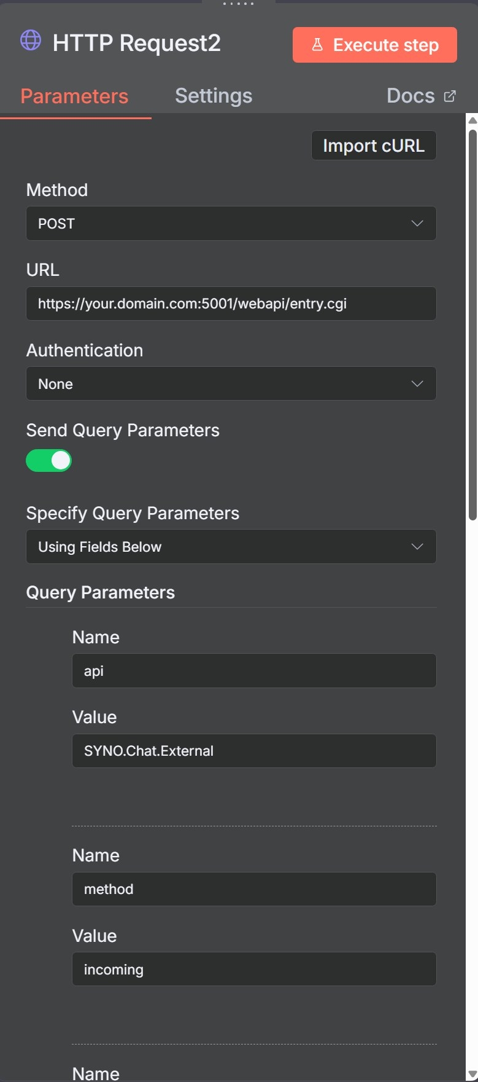Click the Name field containing api
478x1082 pixels.
point(254,671)
